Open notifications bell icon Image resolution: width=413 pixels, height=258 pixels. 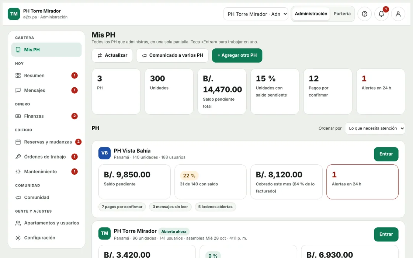point(381,14)
